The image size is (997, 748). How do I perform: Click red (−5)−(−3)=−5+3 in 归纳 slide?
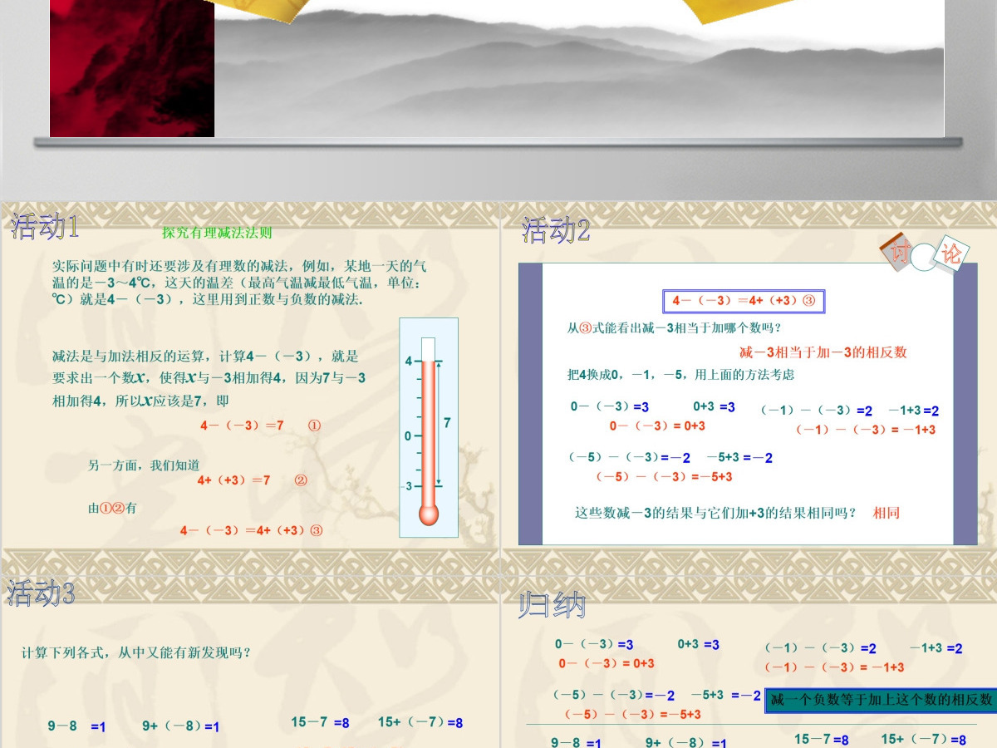point(632,715)
